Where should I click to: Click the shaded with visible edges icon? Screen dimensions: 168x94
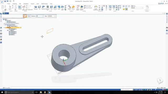point(126,9)
